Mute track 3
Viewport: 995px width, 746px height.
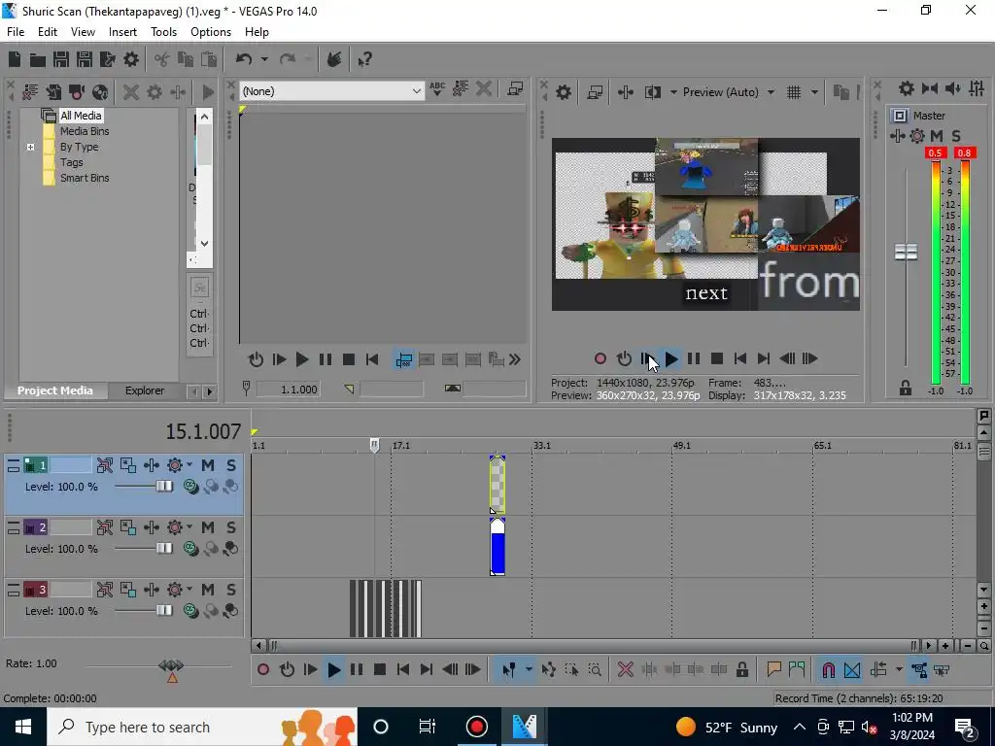208,590
